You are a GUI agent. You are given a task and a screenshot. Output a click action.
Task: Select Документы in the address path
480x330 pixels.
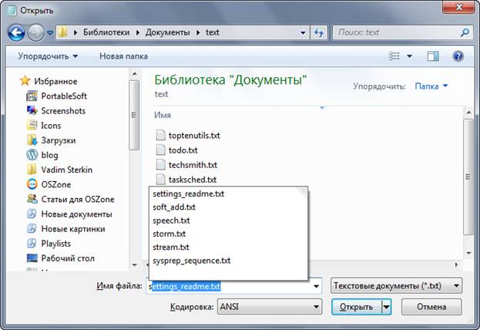167,32
